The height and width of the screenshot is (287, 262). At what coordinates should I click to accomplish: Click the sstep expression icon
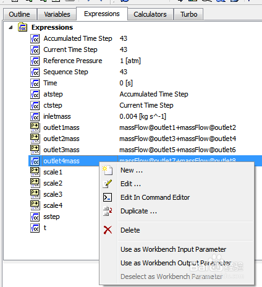[x=35, y=216]
